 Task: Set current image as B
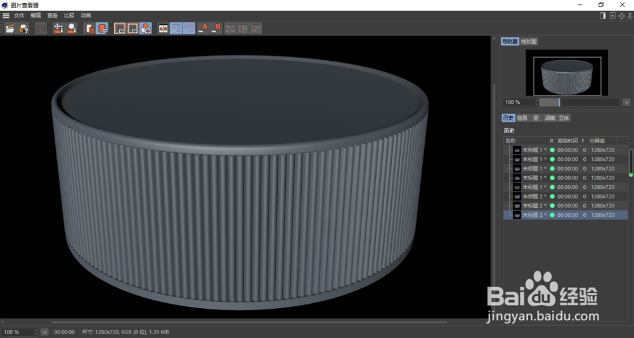[216, 29]
